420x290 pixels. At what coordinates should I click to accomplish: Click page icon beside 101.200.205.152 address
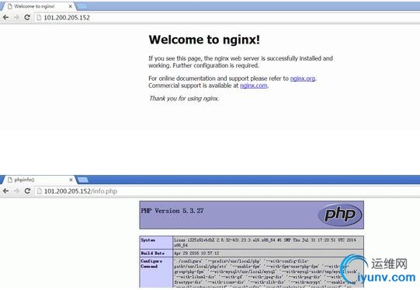pos(39,17)
